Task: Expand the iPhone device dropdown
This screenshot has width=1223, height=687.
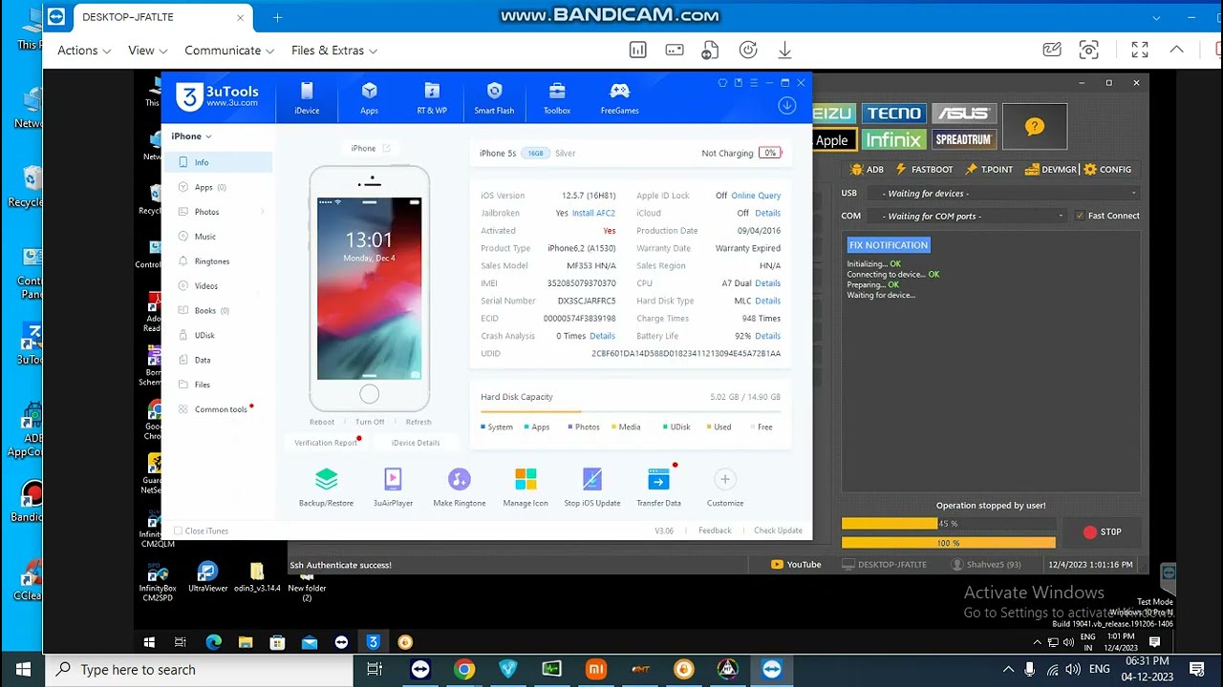Action: [191, 136]
